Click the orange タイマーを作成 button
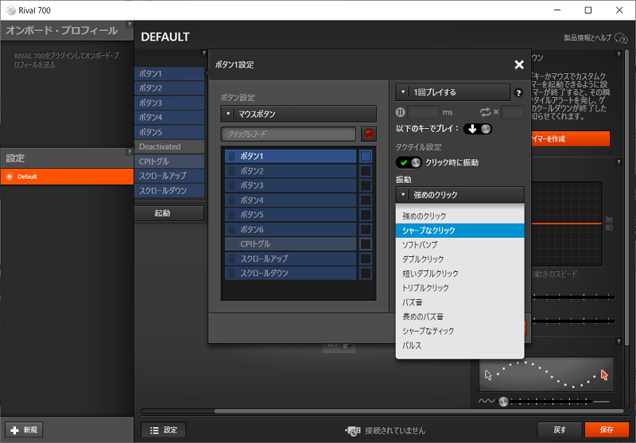 click(x=570, y=138)
